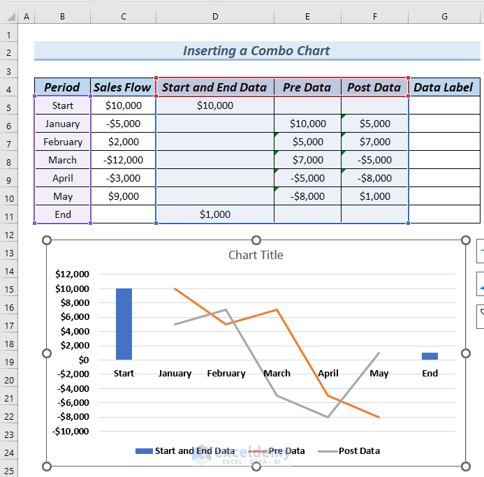Click the 'Pre Data' header cell

pyautogui.click(x=307, y=87)
